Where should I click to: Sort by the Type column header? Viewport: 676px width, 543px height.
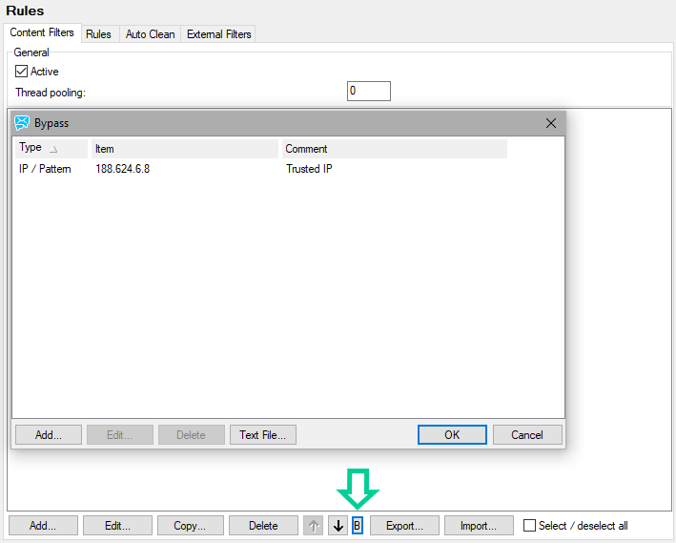pyautogui.click(x=51, y=149)
